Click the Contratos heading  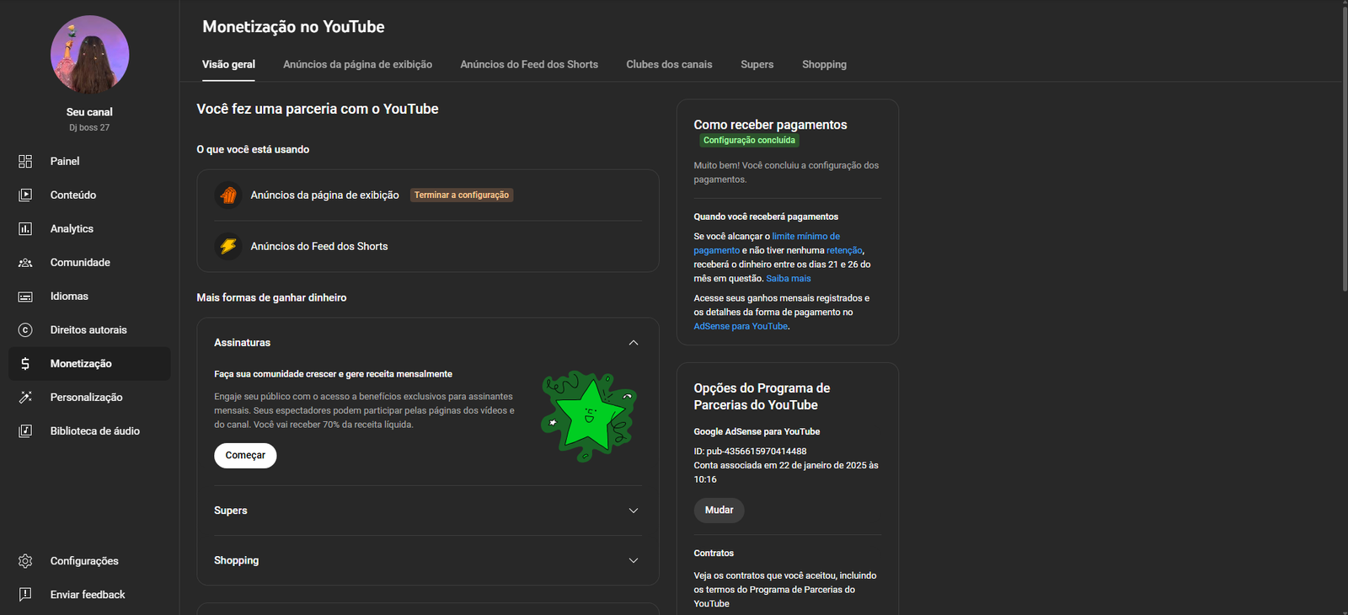tap(714, 553)
